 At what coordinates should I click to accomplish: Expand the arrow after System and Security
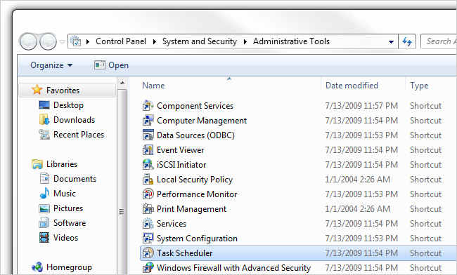click(245, 42)
